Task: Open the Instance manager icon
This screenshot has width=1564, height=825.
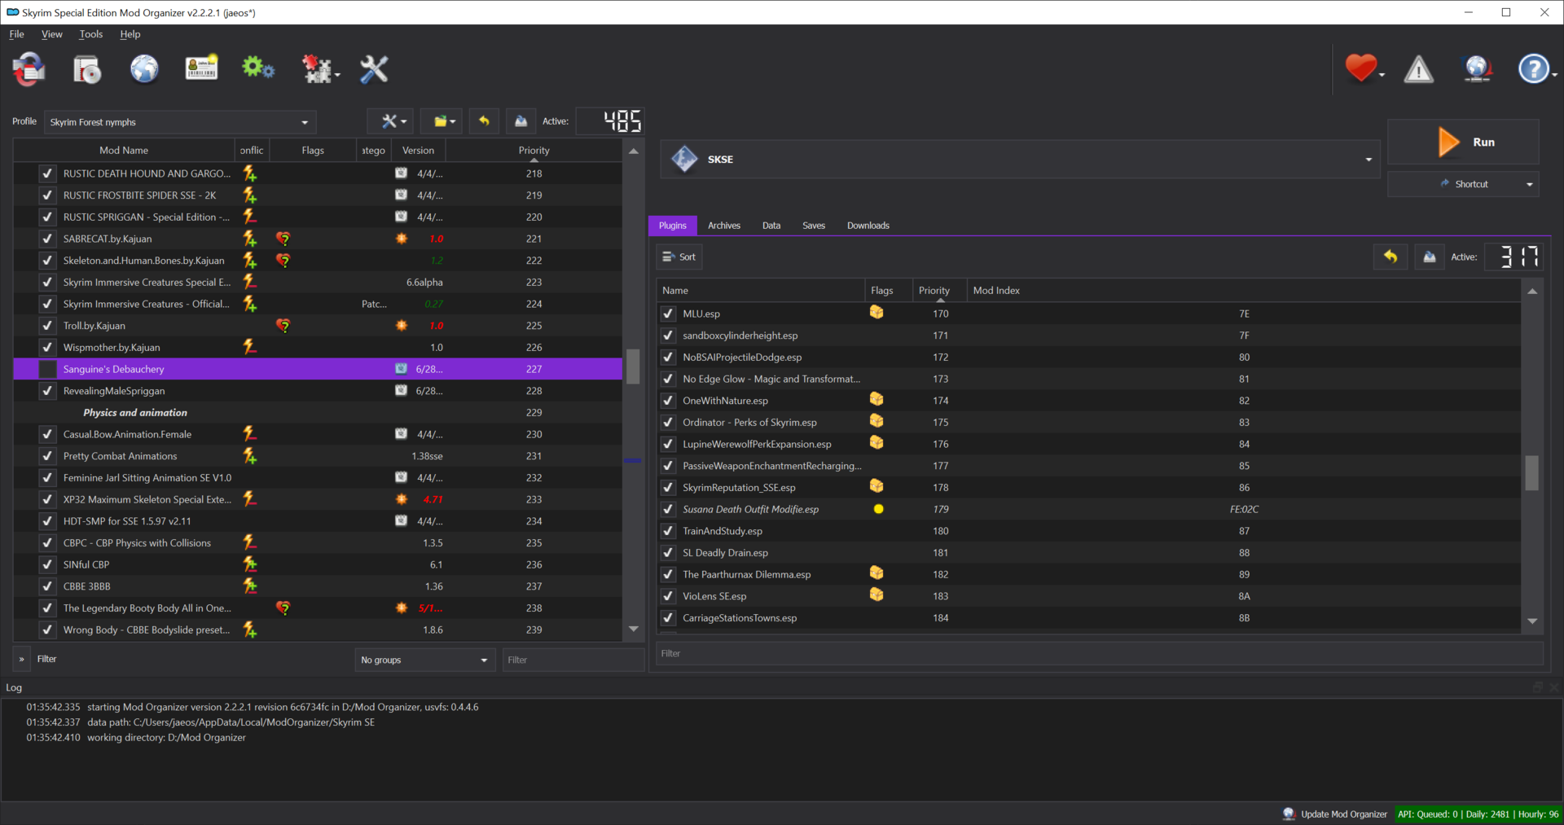Action: coord(29,69)
